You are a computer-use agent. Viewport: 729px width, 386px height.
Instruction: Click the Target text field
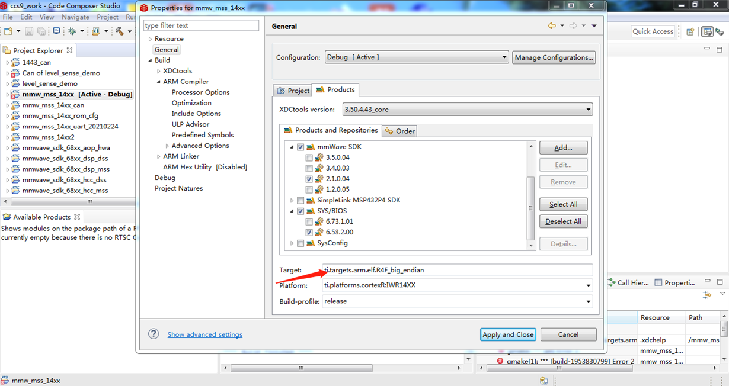458,270
